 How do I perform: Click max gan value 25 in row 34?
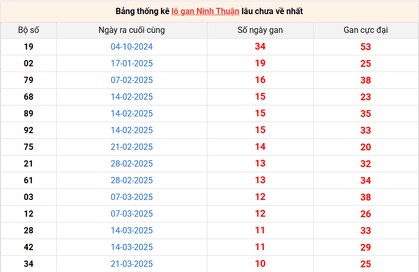pos(365,264)
